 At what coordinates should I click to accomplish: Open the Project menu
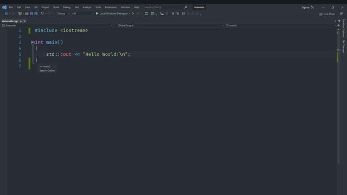pyautogui.click(x=46, y=7)
